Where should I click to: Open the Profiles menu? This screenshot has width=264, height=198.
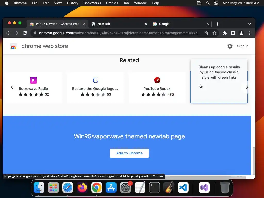[x=112, y=3]
